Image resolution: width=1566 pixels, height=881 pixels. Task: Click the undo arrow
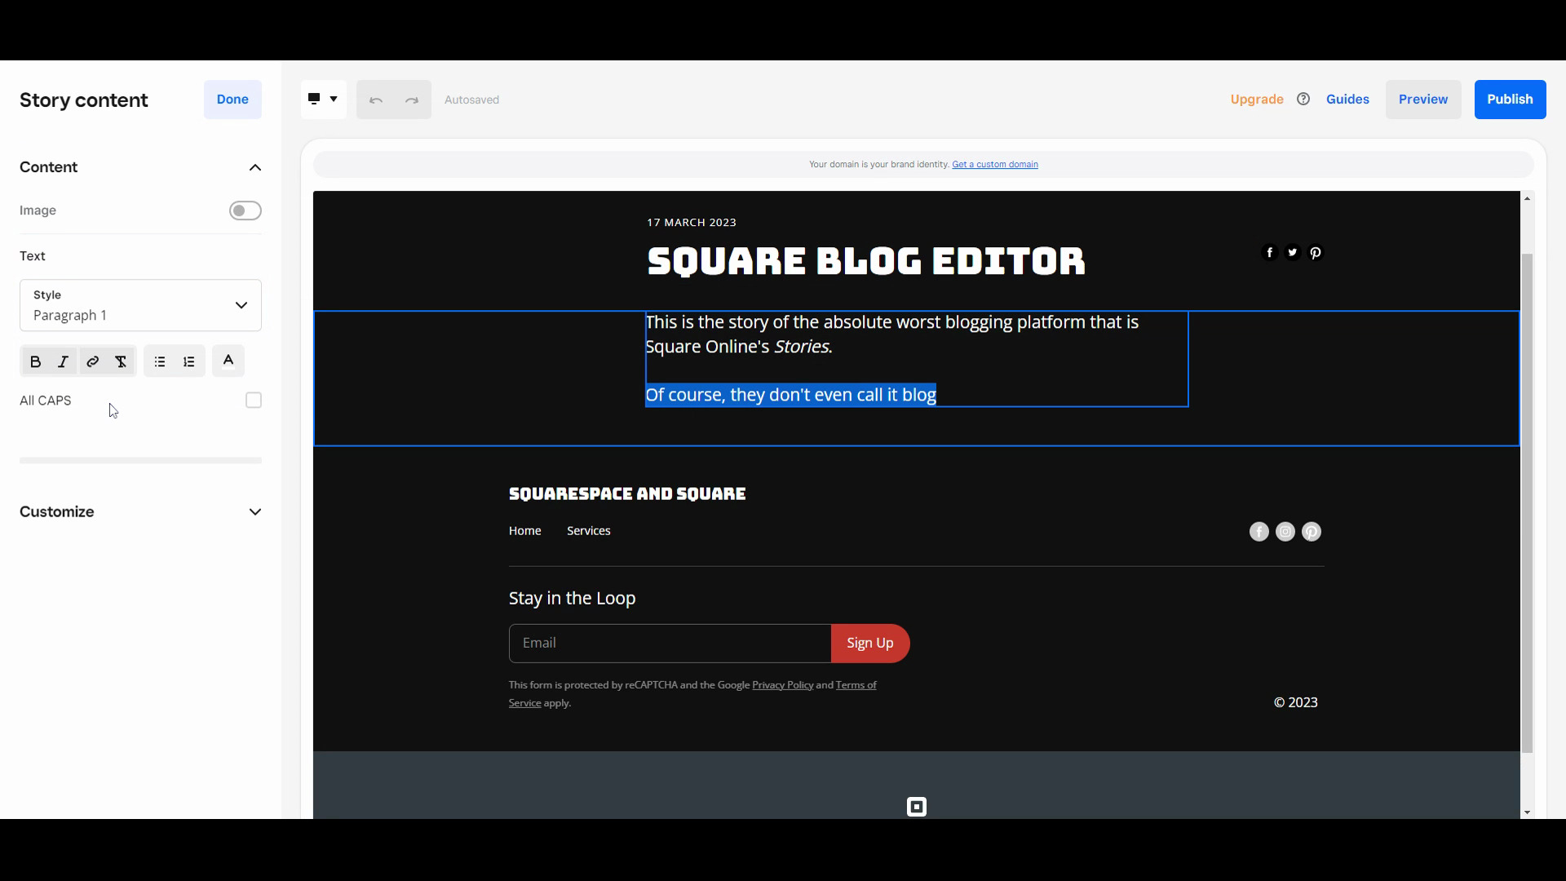coord(376,100)
